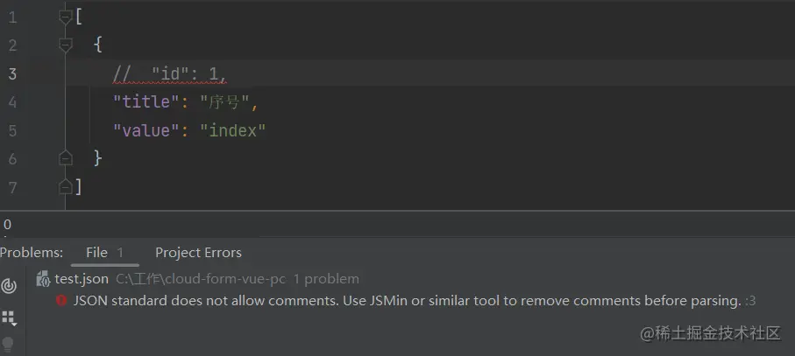
Task: Click the "value" key on line 5
Action: pyautogui.click(x=143, y=131)
